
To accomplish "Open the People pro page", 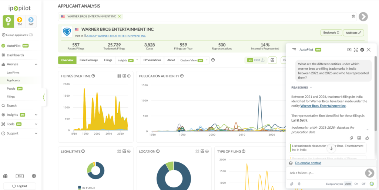I will pos(14,89).
